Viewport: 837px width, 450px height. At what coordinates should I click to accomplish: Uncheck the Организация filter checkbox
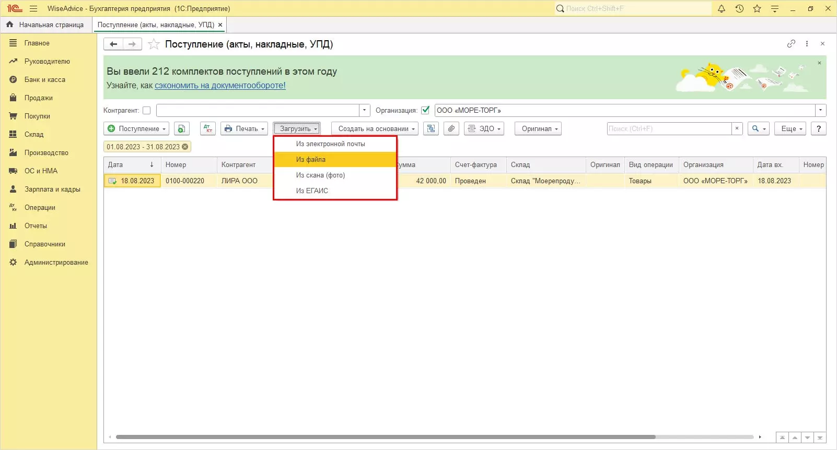[x=425, y=110]
